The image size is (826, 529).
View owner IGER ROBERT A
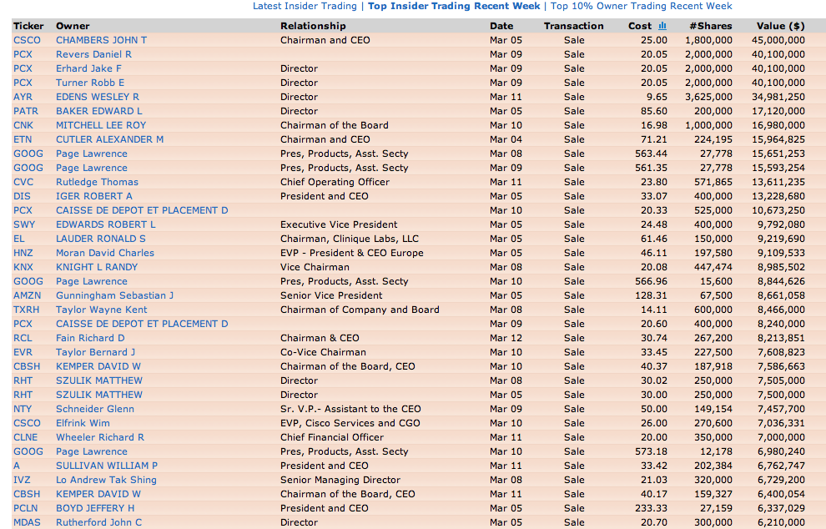pos(94,196)
